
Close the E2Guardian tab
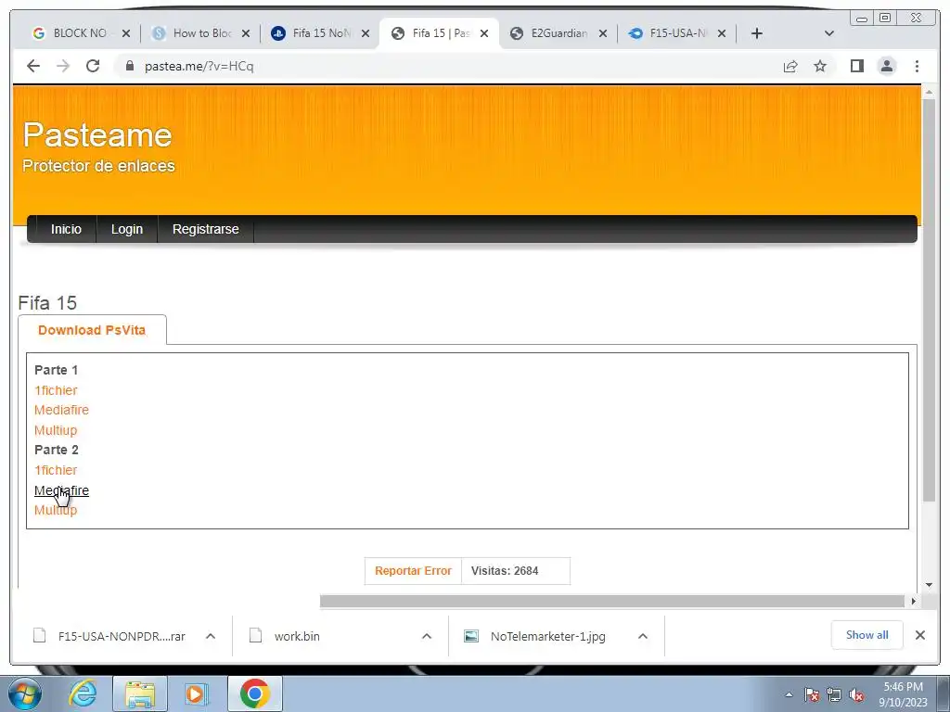603,33
